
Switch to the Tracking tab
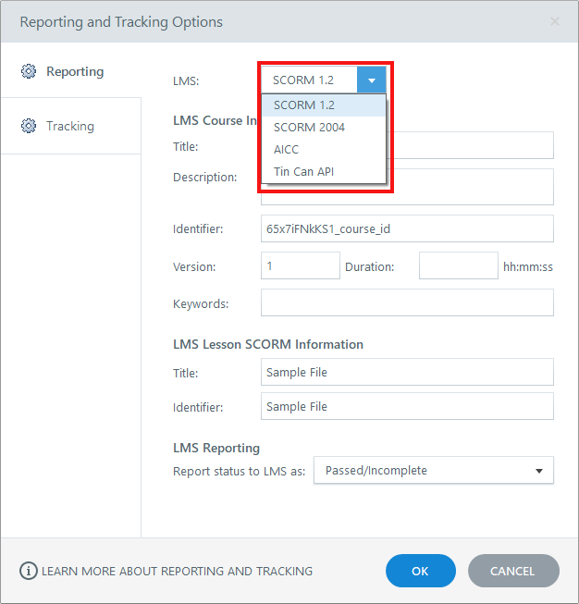tap(70, 126)
